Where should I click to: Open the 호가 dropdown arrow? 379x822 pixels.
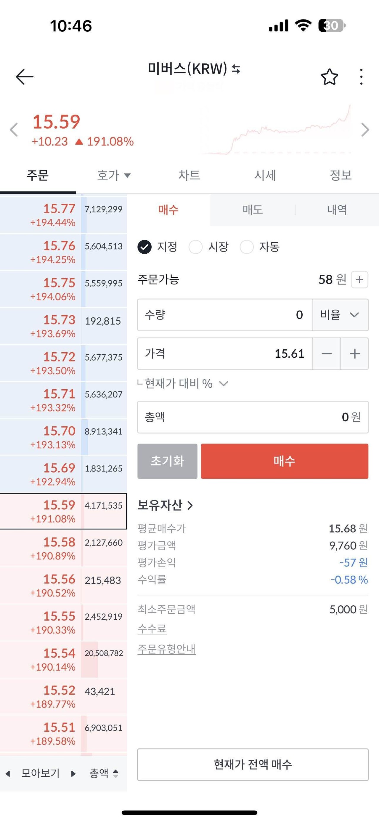pyautogui.click(x=127, y=175)
